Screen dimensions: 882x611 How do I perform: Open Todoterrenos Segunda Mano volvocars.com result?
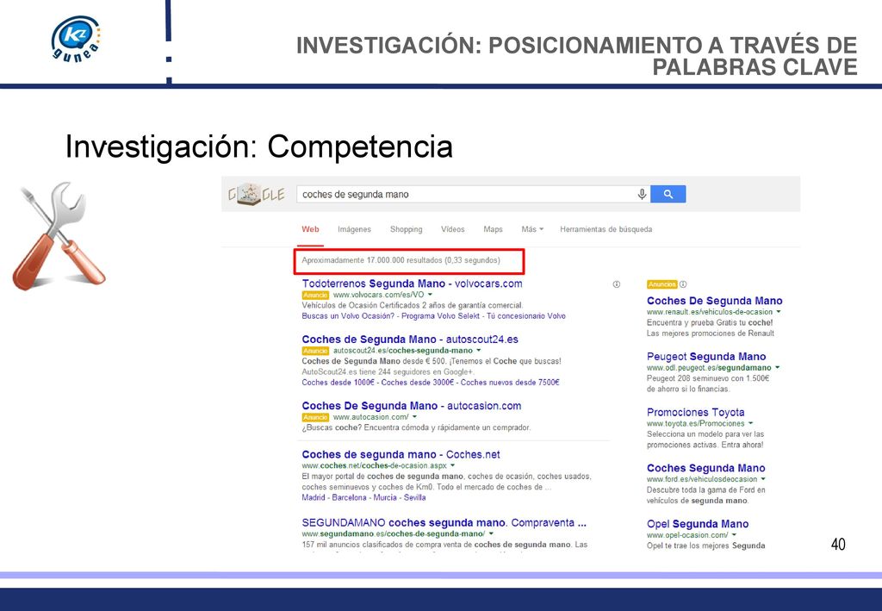tap(412, 284)
